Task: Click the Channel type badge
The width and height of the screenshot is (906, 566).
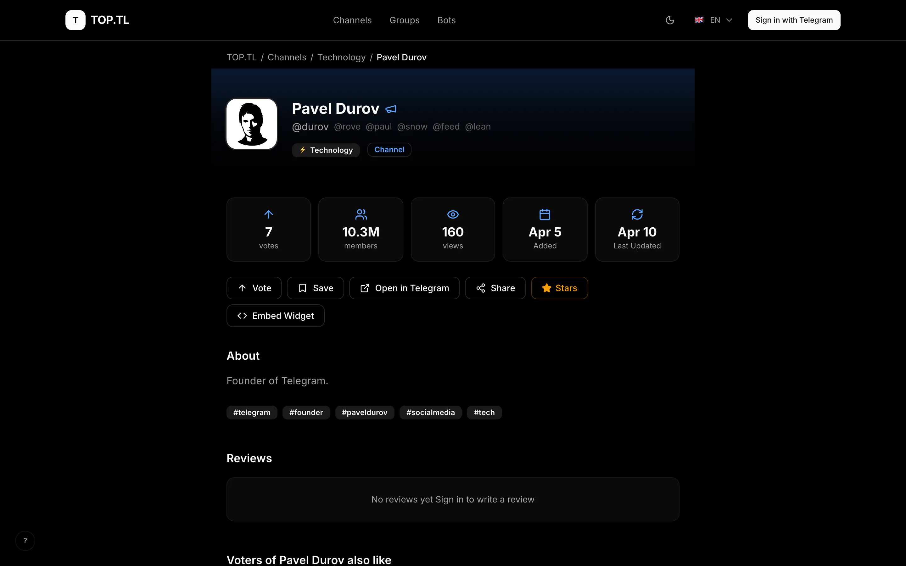Action: [x=389, y=150]
